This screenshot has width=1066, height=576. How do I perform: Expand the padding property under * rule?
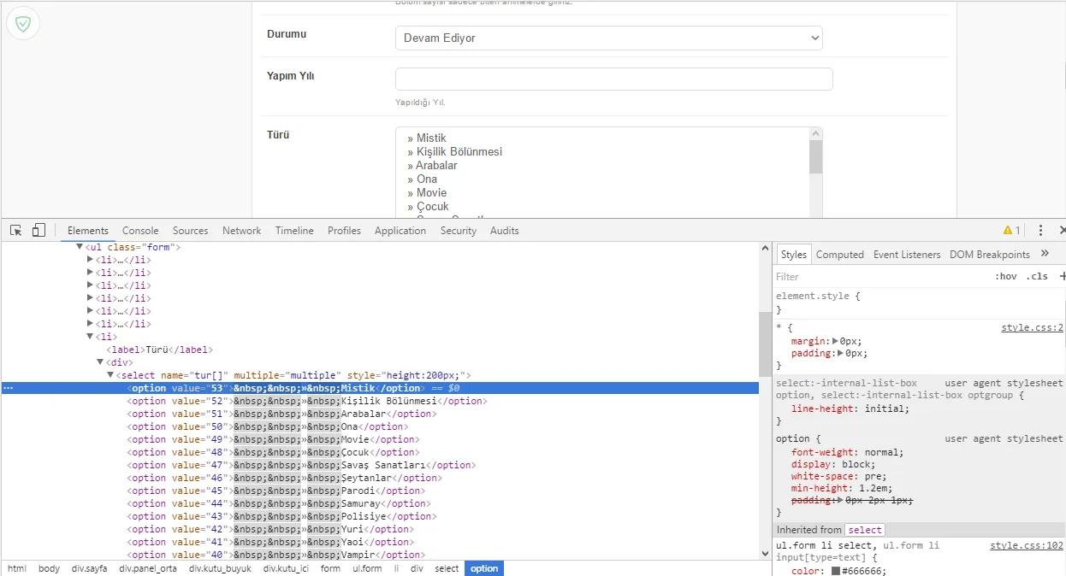842,353
